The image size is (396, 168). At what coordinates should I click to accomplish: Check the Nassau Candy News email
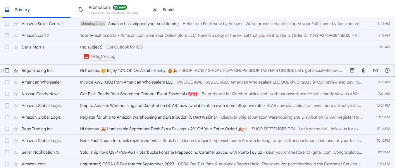tap(7, 94)
